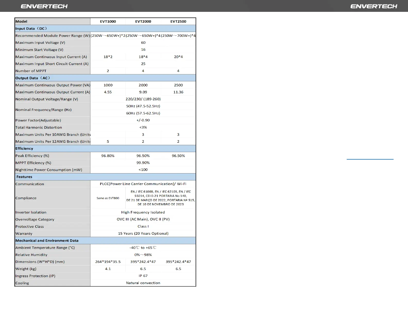This screenshot has height=315, width=408.
Task: Click the 'Natural convection' cooling value
Action: pyautogui.click(x=143, y=283)
